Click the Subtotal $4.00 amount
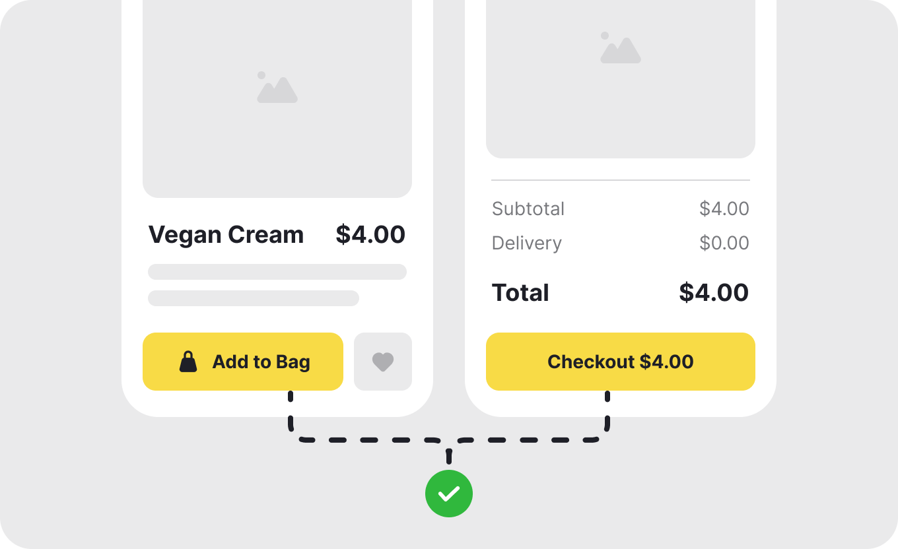The height and width of the screenshot is (549, 898). (x=724, y=209)
